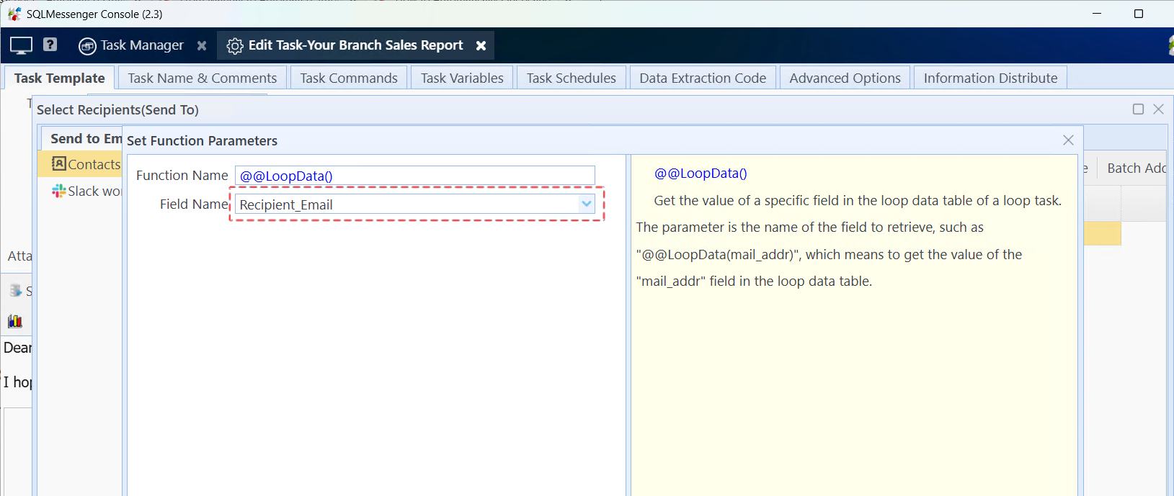Open the Task Name & Comments tab
Viewport: 1174px width, 496px height.
click(x=203, y=78)
